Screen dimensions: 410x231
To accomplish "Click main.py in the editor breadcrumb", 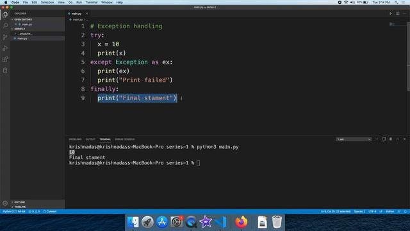I will (x=78, y=20).
